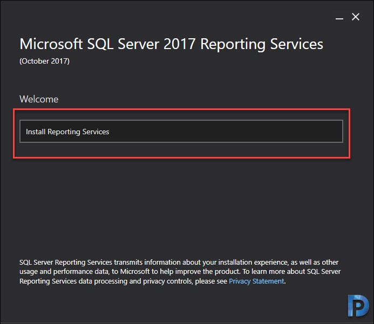The width and height of the screenshot is (374, 324).
Task: Click "please see" before the privacy link
Action: click(211, 281)
